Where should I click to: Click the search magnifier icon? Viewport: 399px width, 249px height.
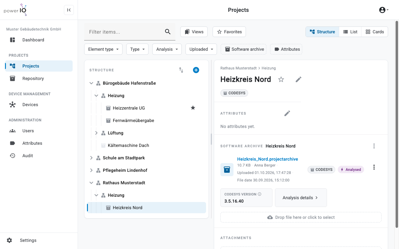(168, 32)
